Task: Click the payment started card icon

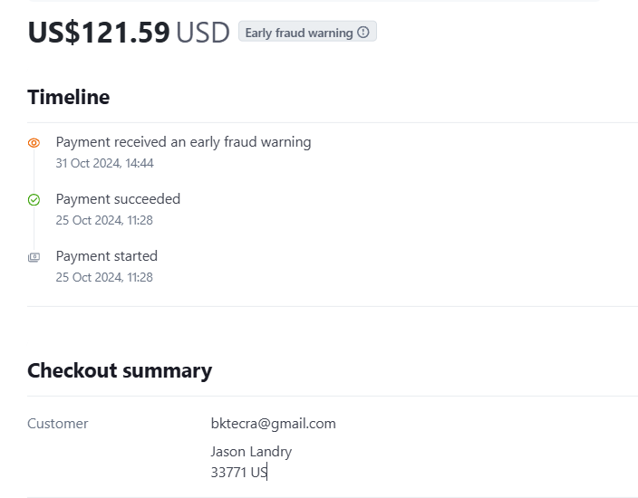Action: pyautogui.click(x=34, y=257)
